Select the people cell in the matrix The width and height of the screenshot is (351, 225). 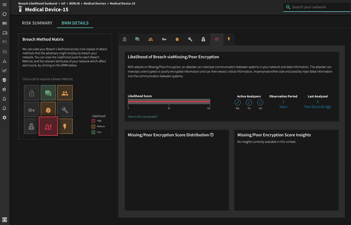tap(65, 93)
